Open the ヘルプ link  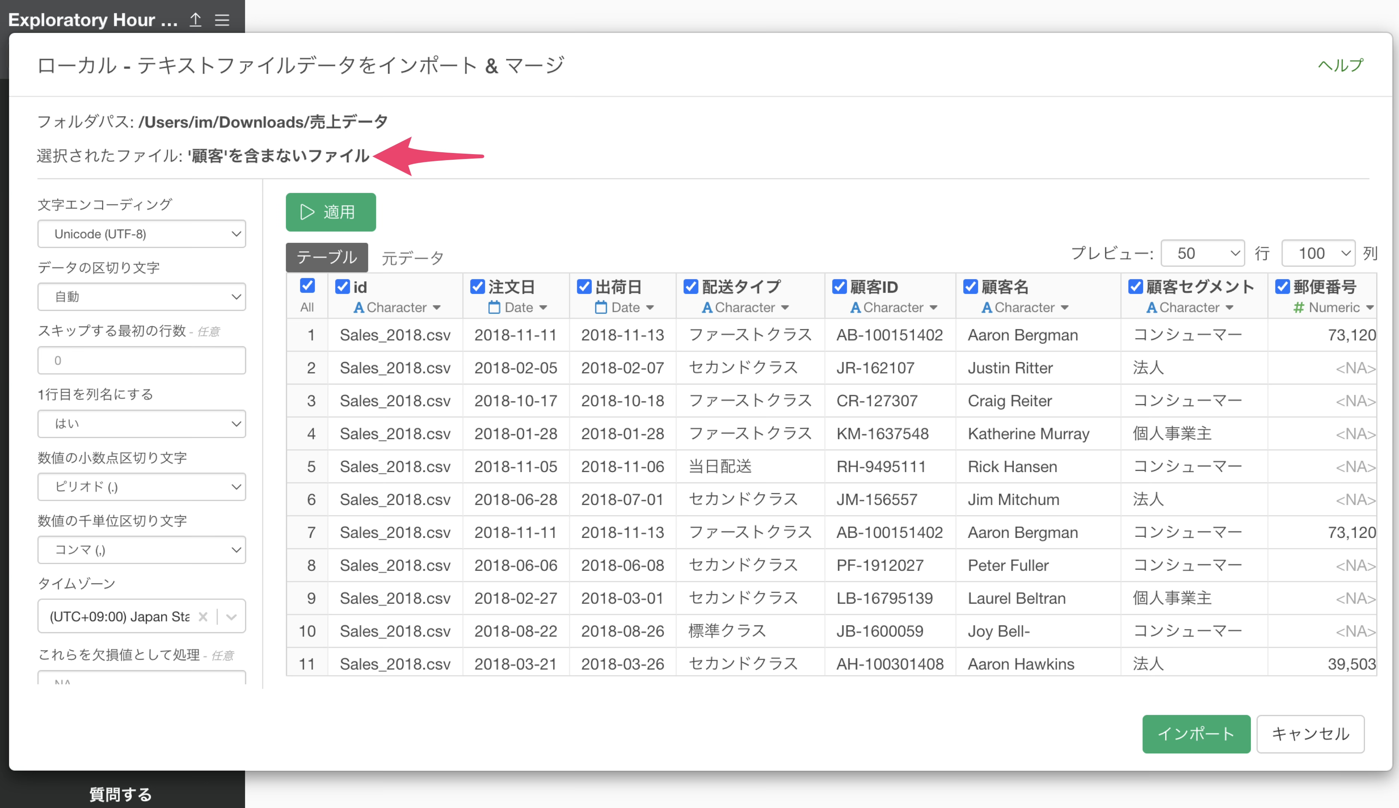(1340, 65)
